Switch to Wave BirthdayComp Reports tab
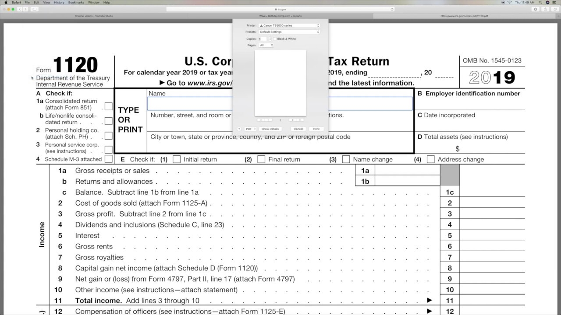The image size is (561, 315). (280, 16)
